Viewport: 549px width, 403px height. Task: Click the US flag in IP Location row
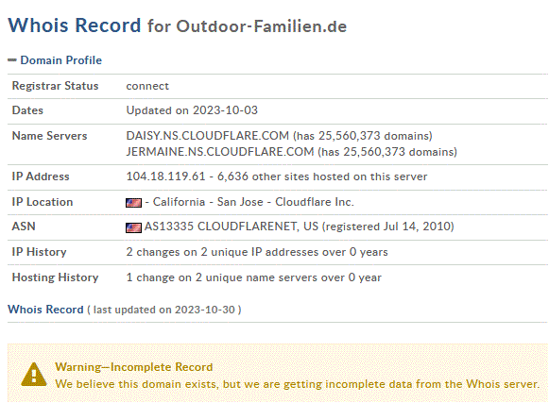[134, 203]
